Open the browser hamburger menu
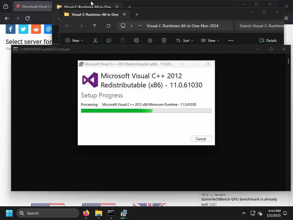This screenshot has width=293, height=220. 286,18
